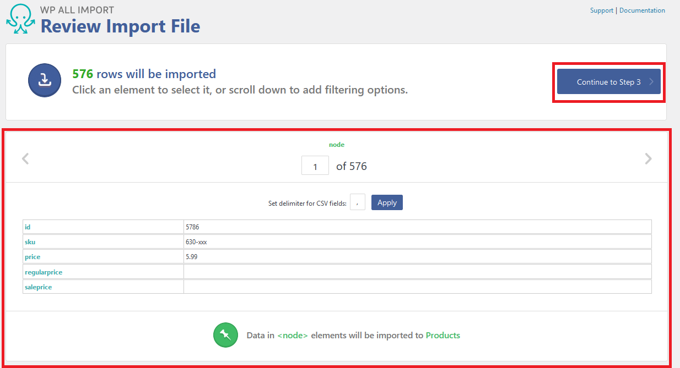680x368 pixels.
Task: Select the sku field name
Action: (30, 242)
